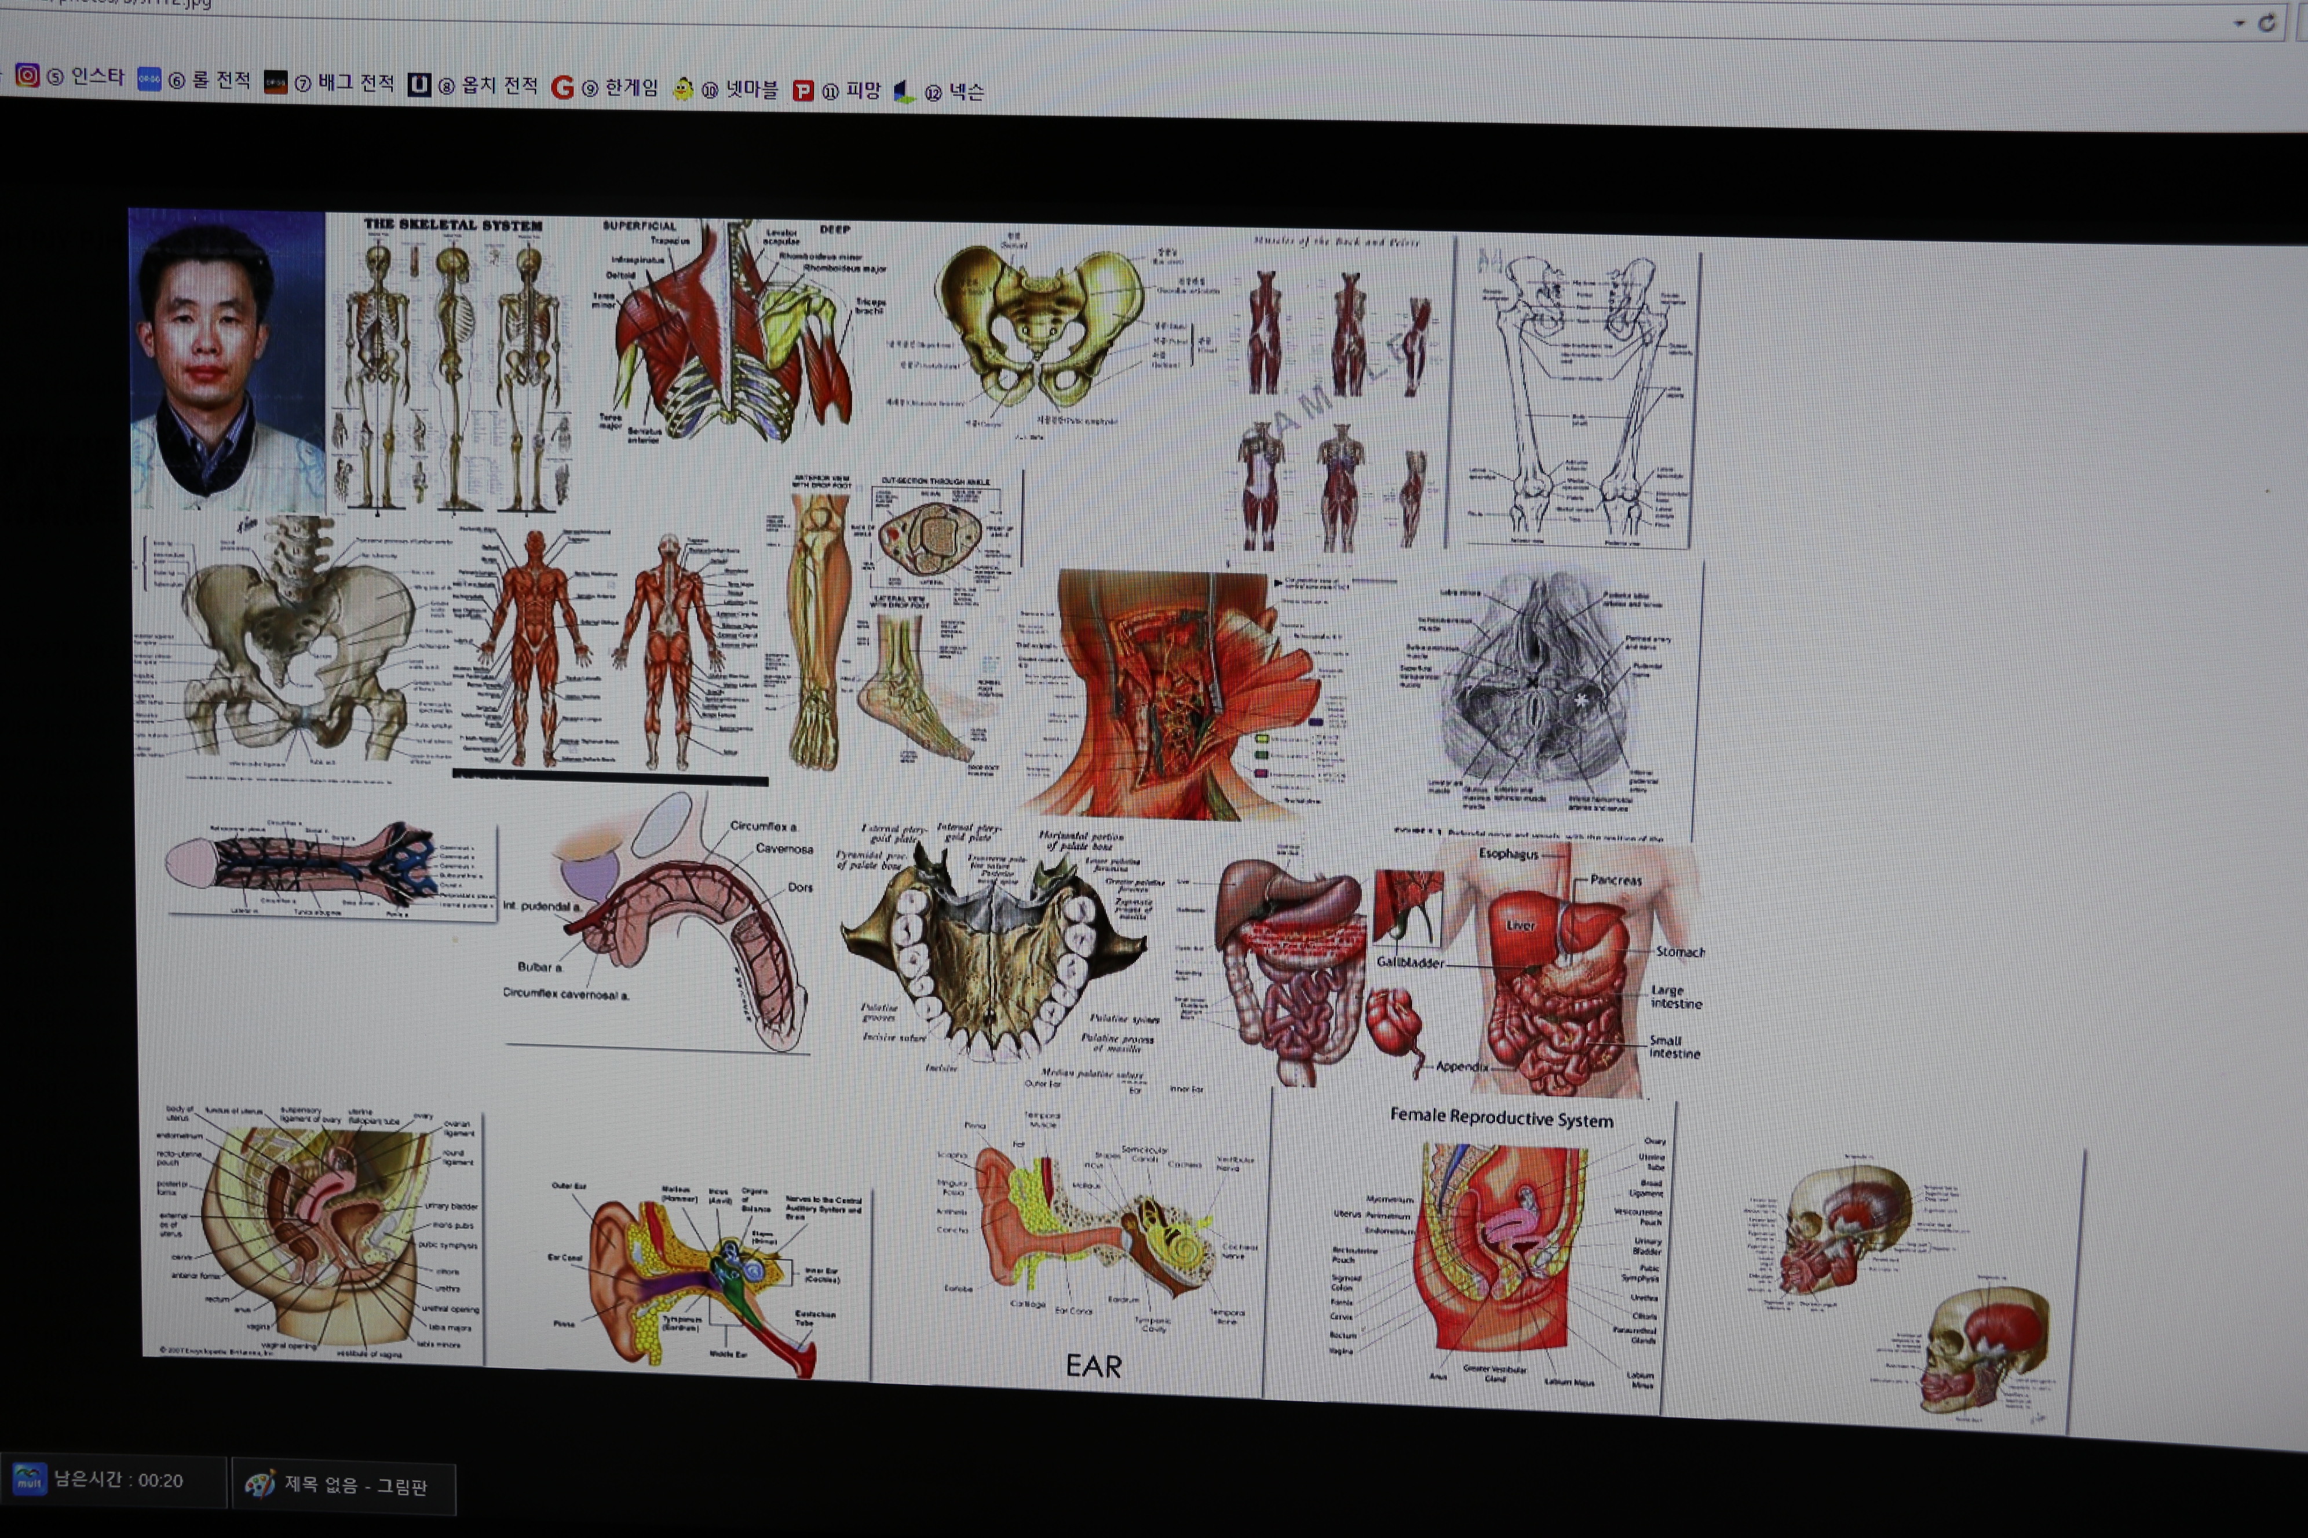Viewport: 2308px width, 1538px height.
Task: Open the 한게임 bookmark text link
Action: (631, 88)
